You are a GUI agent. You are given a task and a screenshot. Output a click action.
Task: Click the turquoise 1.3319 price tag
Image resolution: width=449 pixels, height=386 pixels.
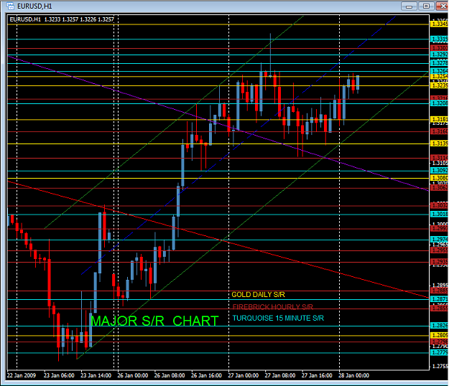point(439,39)
